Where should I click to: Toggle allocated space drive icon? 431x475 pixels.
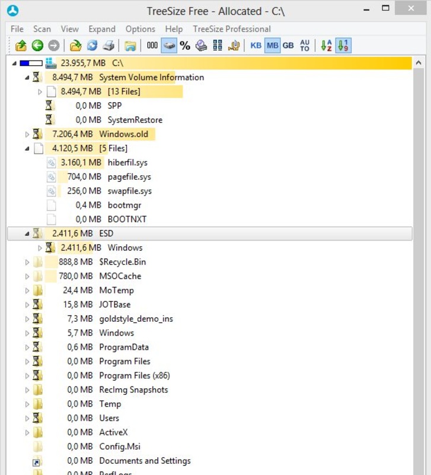pyautogui.click(x=169, y=46)
